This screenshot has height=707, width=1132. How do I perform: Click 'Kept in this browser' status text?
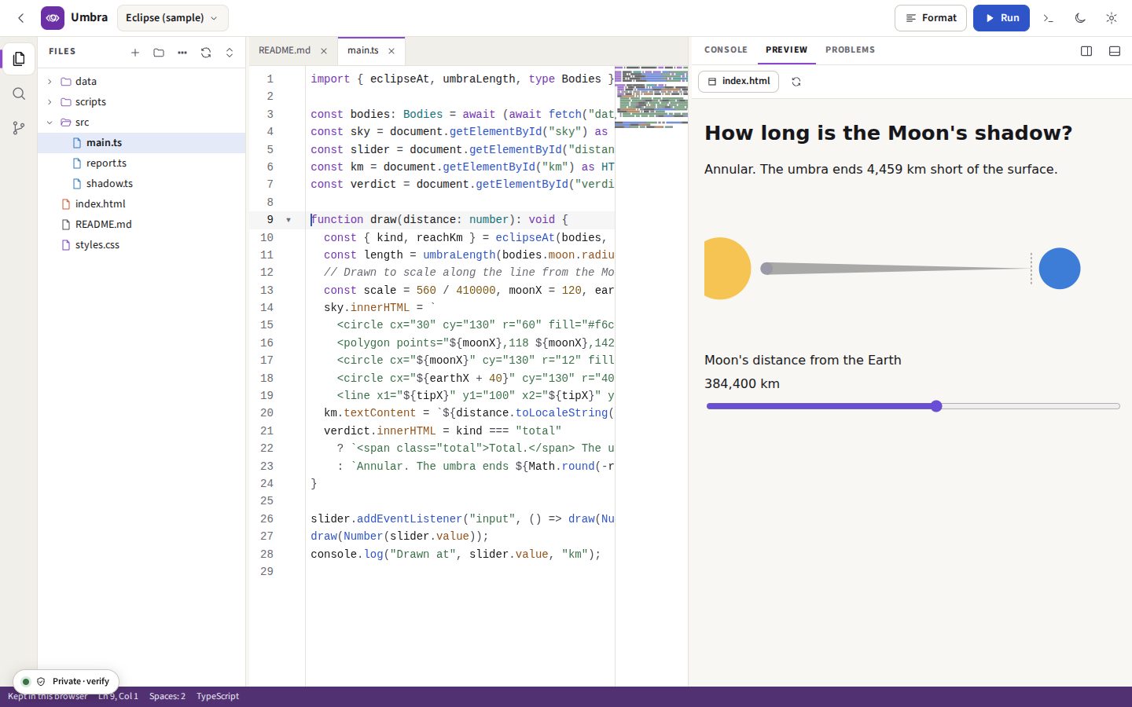(48, 697)
